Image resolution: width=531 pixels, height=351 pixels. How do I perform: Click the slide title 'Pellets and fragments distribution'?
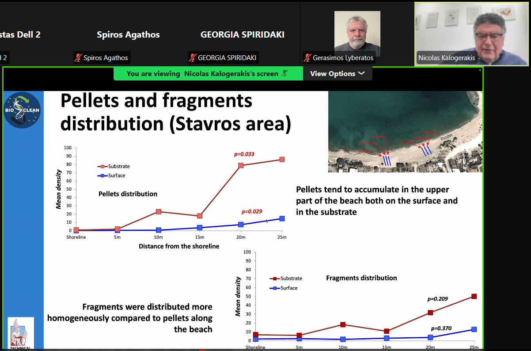point(176,113)
